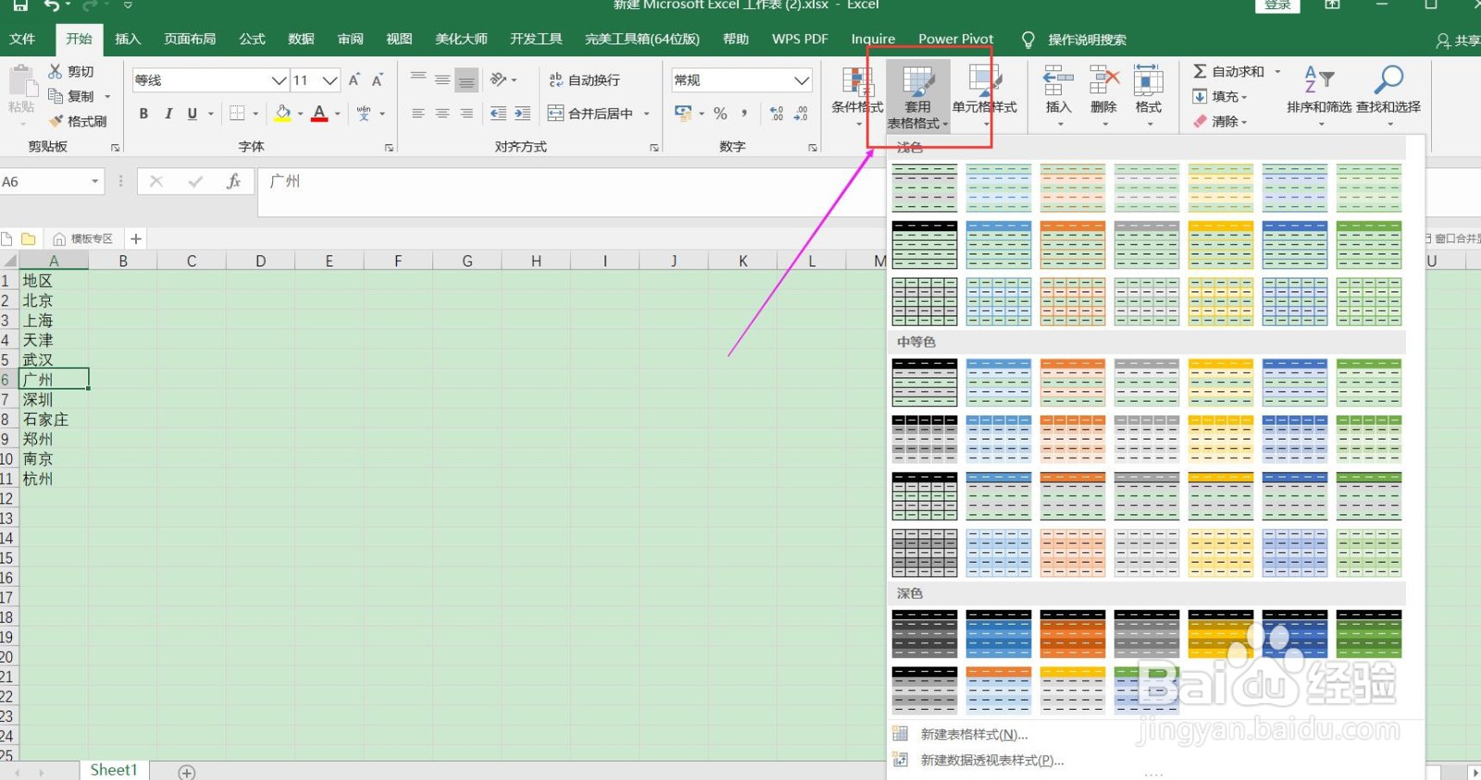Click decrease decimal icon
This screenshot has width=1481, height=780.
(801, 114)
